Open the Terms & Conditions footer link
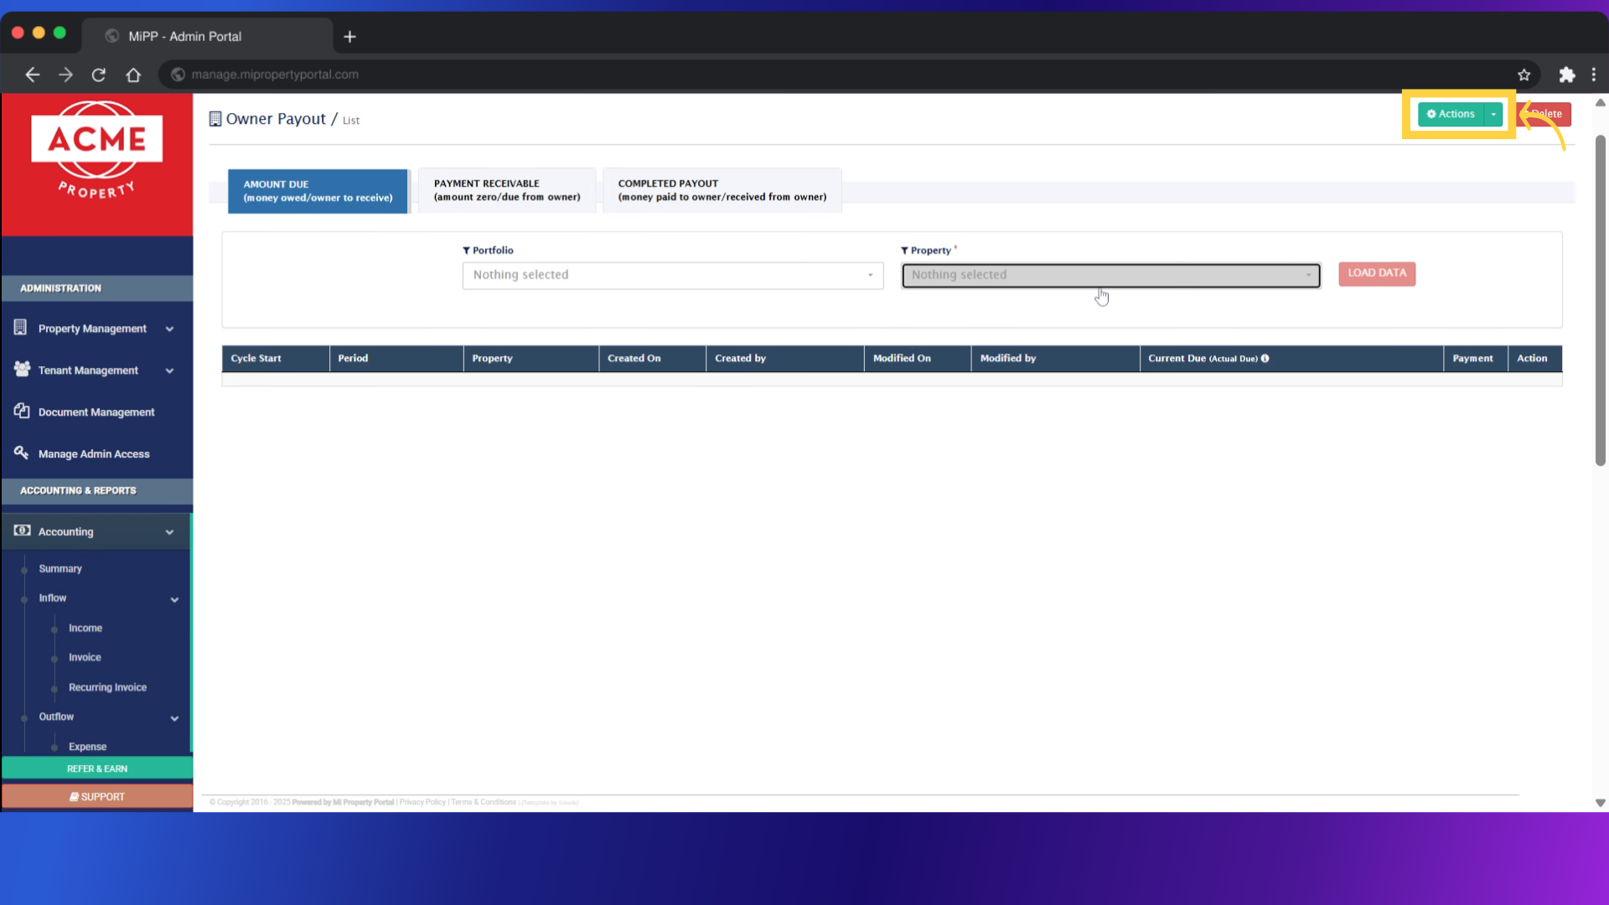 [x=484, y=803]
